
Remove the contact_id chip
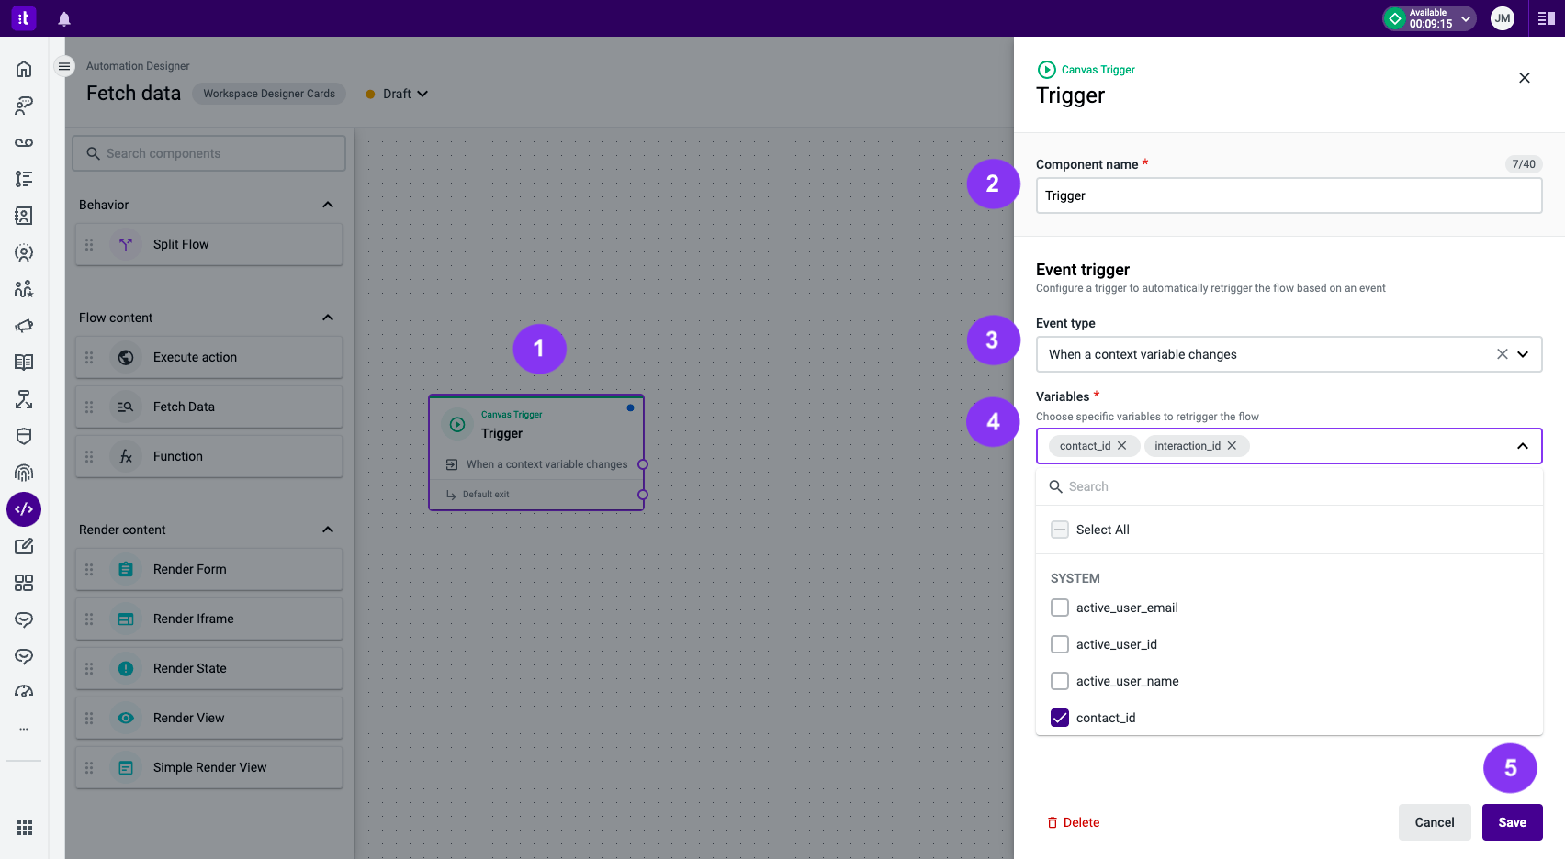[1121, 446]
